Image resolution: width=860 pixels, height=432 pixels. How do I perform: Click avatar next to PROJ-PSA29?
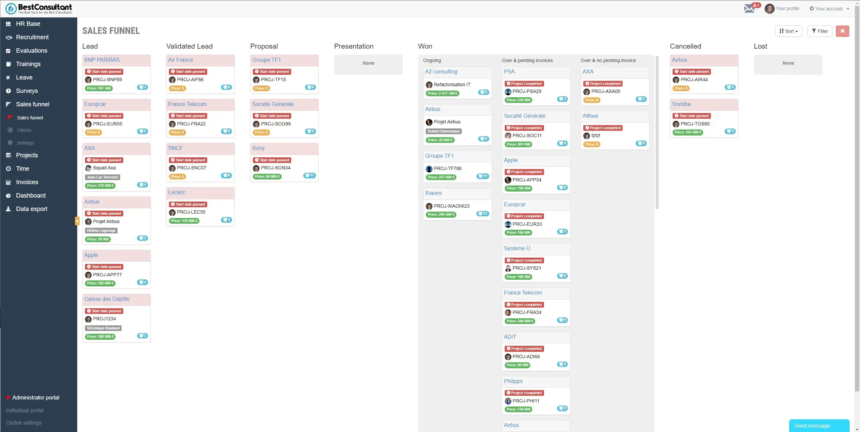click(x=508, y=92)
